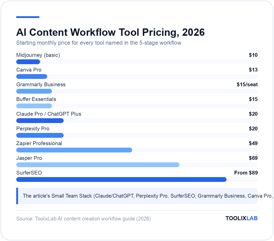
Task: Select the 'Zapier Professional' label
Action: (39, 143)
